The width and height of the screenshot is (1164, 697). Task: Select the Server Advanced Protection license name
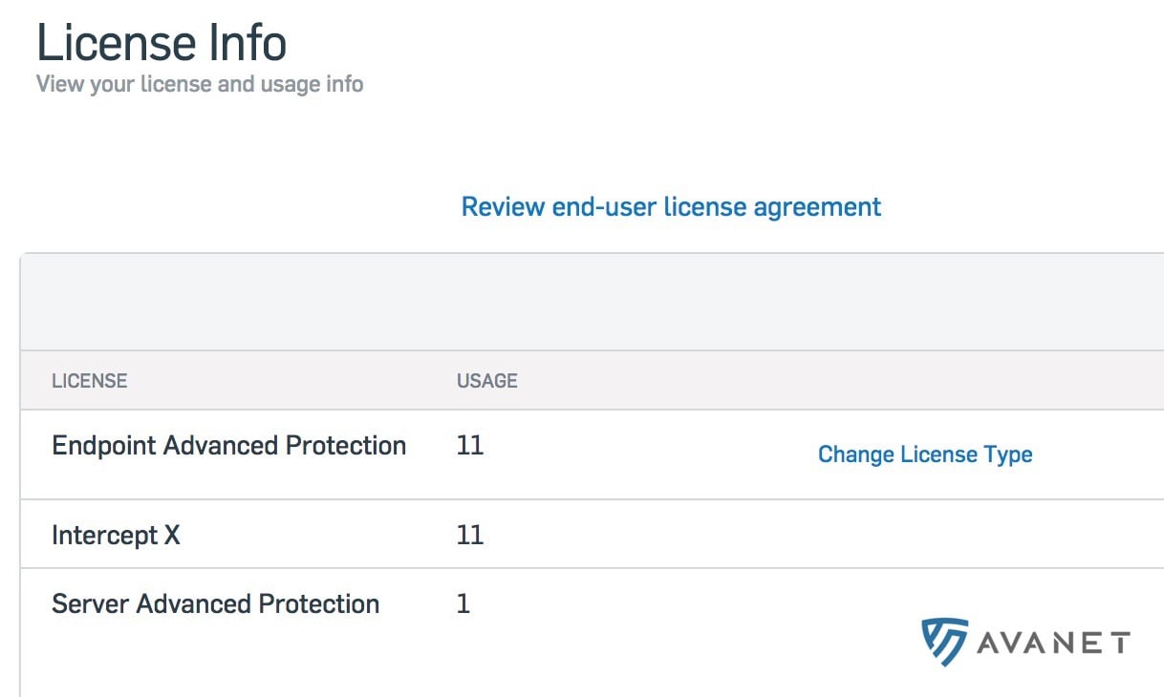(216, 604)
